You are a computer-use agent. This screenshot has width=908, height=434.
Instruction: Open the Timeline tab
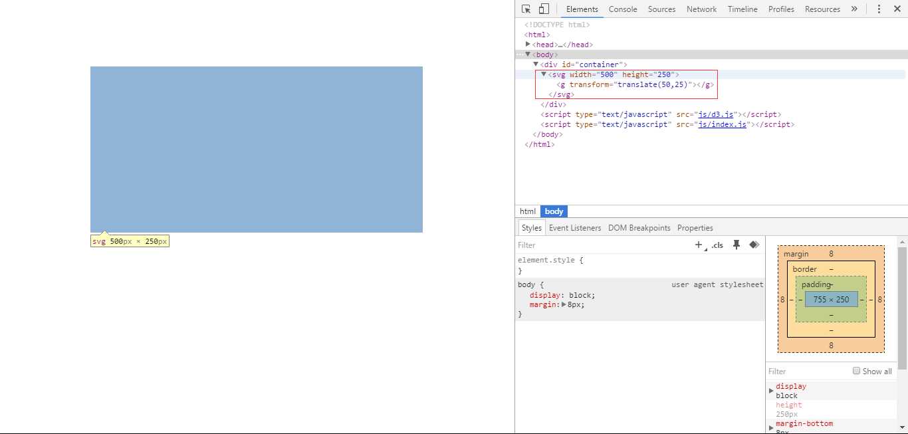coord(742,9)
